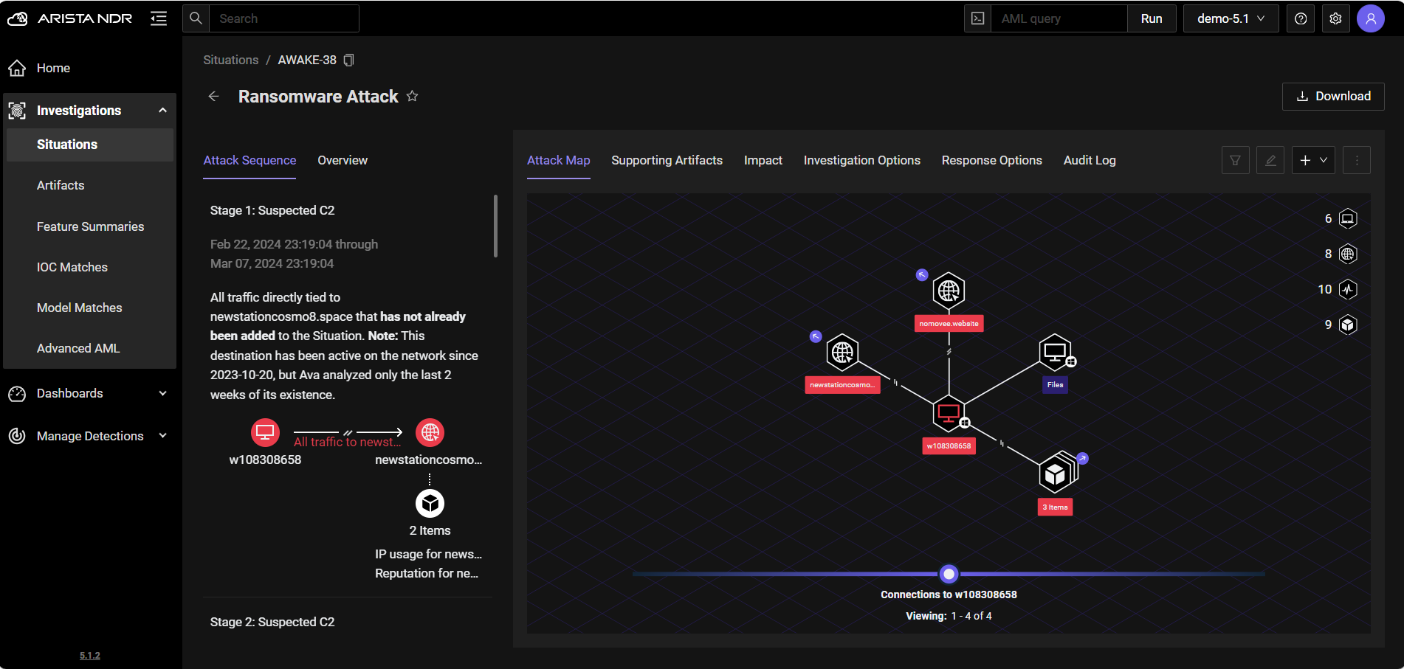Click the nomovee.website domain node
This screenshot has width=1404, height=669.
(949, 291)
